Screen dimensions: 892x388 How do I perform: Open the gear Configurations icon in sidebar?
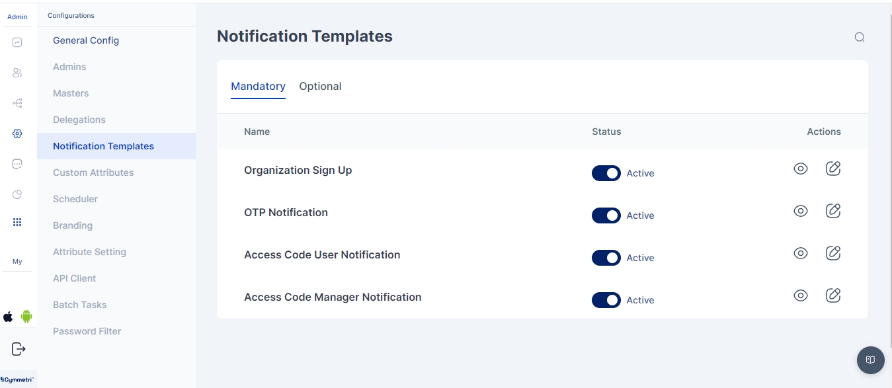coord(17,134)
